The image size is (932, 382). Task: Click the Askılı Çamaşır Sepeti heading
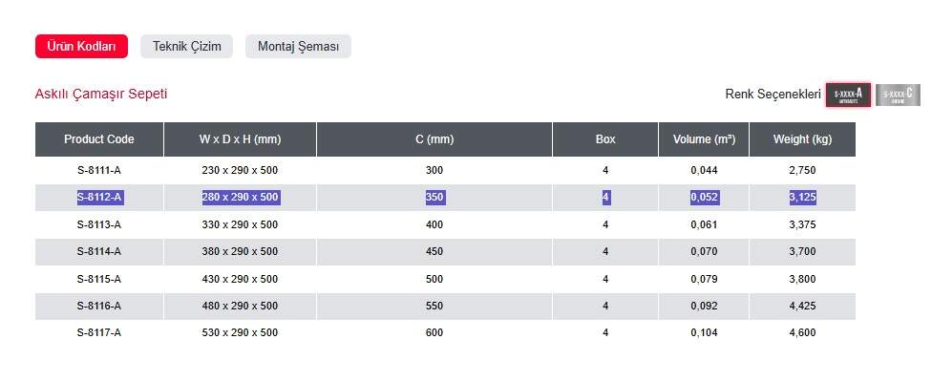(x=101, y=94)
